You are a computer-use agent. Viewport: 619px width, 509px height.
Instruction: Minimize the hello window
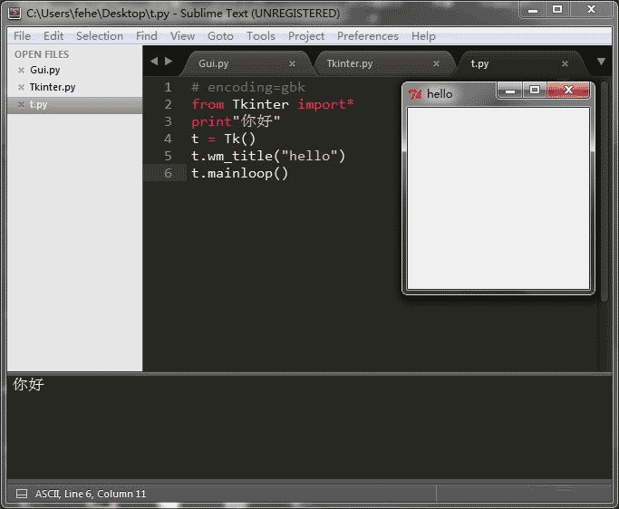[x=510, y=91]
